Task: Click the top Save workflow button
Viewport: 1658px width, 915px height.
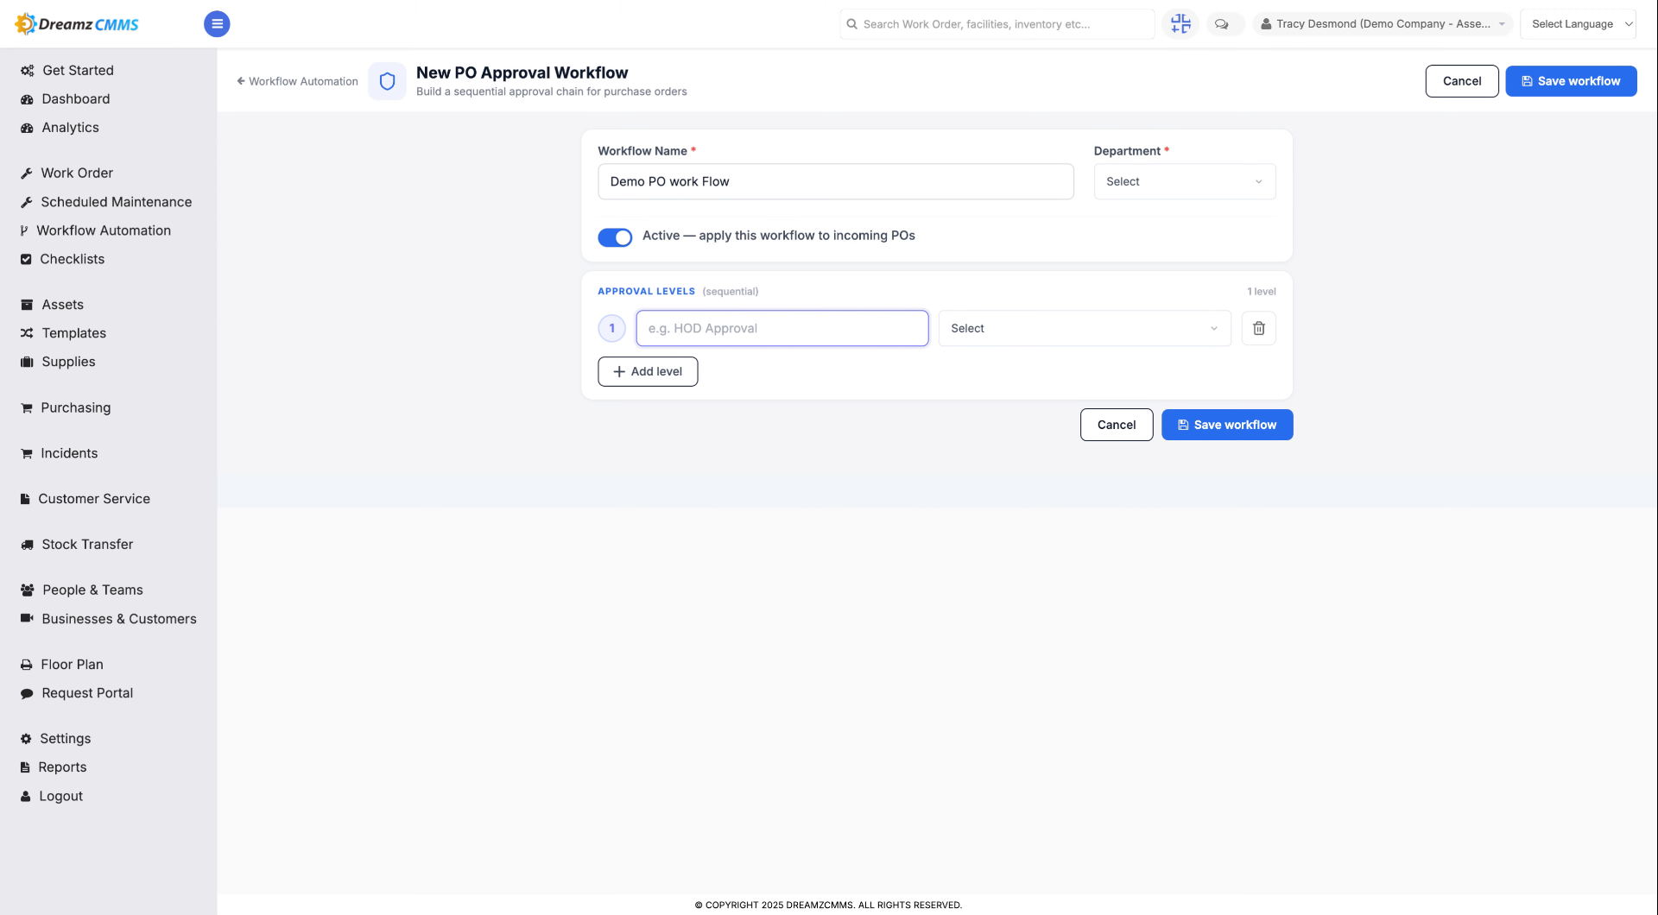Action: [x=1571, y=81]
